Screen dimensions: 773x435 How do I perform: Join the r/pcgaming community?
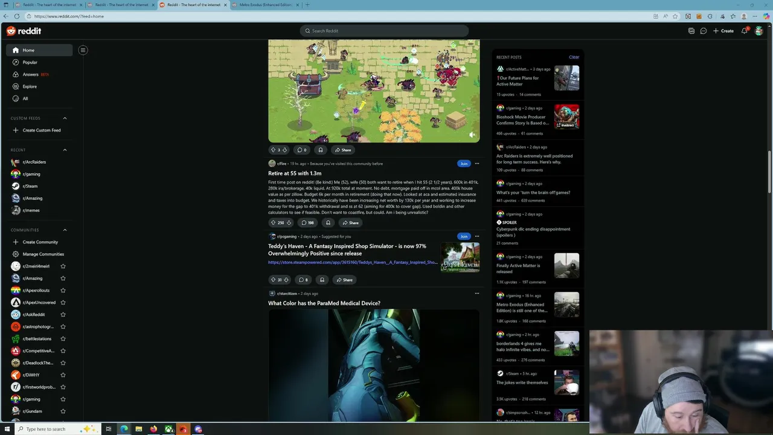pos(463,236)
